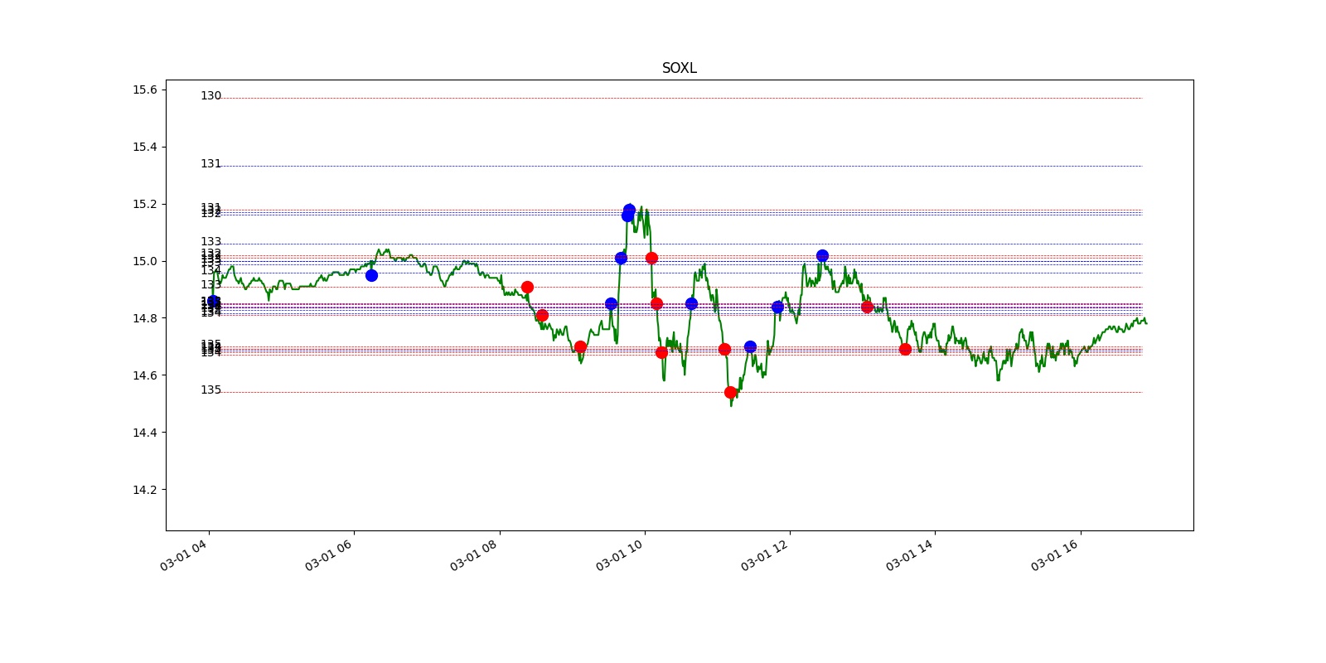This screenshot has width=1326, height=663.
Task: Click the 131 level label near 15.33
Action: pos(211,164)
